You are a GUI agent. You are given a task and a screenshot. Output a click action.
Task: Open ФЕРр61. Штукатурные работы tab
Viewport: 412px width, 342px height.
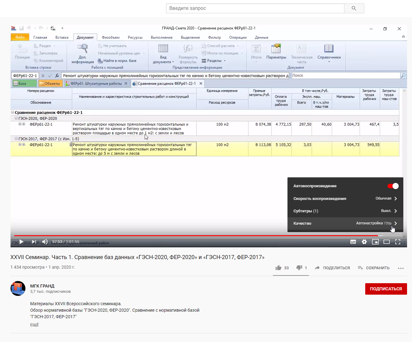click(x=96, y=84)
